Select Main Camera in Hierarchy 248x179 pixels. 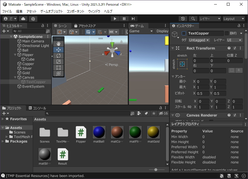33,41
